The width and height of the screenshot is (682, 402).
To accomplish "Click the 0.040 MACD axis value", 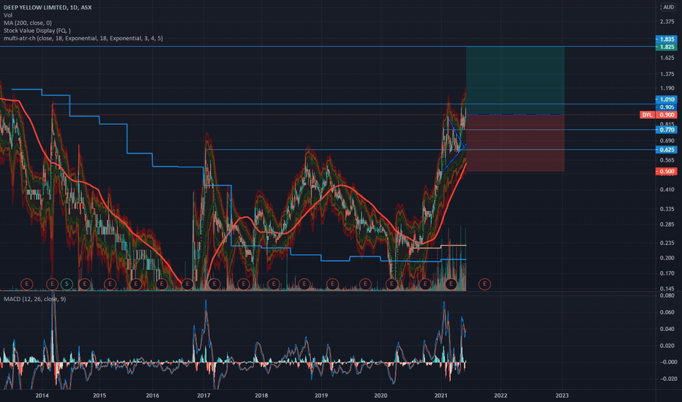I will 667,329.
